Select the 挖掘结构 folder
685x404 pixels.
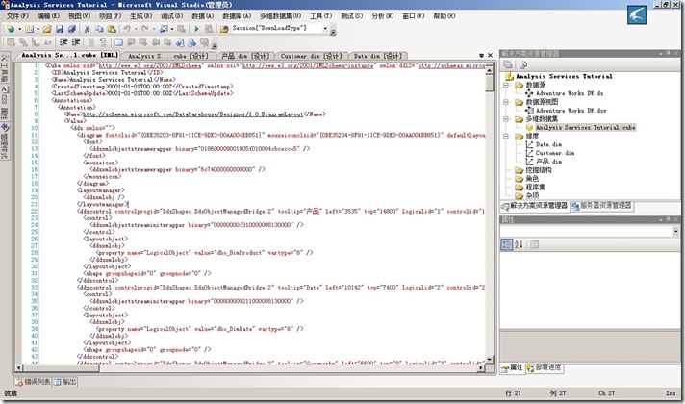point(538,170)
